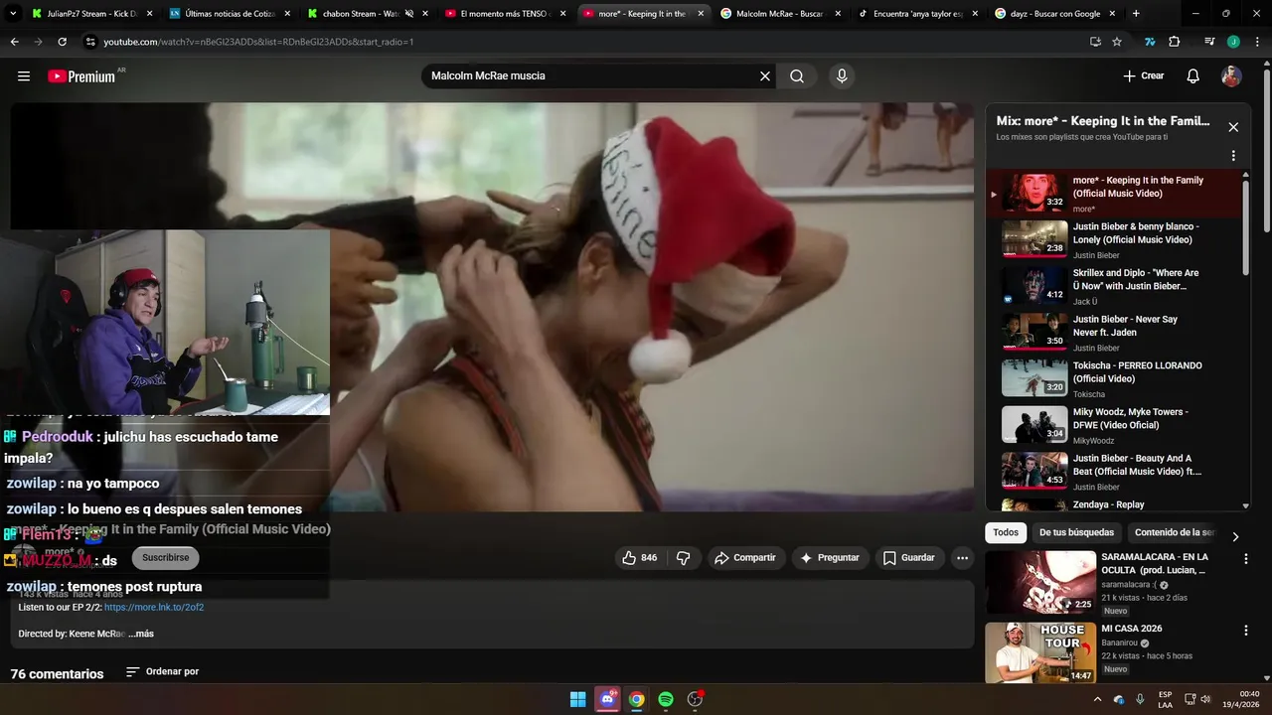Open SARAMALACARA EN LA OCULTA thumbnail
1272x715 pixels.
pos(1040,582)
